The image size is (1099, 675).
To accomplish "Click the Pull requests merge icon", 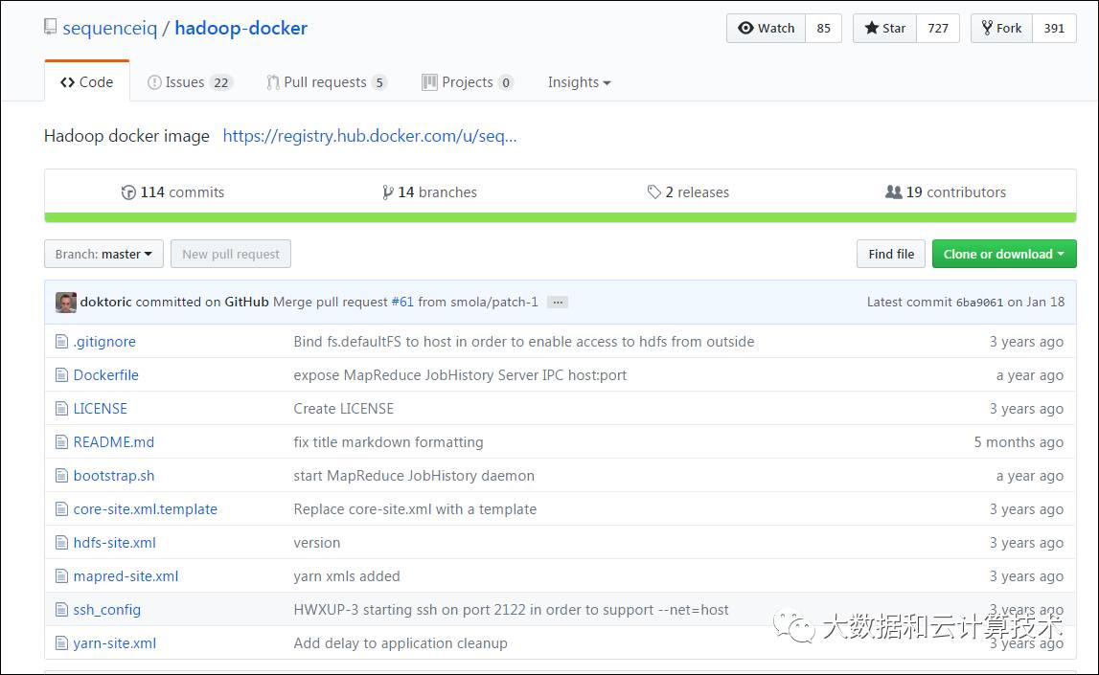I will coord(273,82).
